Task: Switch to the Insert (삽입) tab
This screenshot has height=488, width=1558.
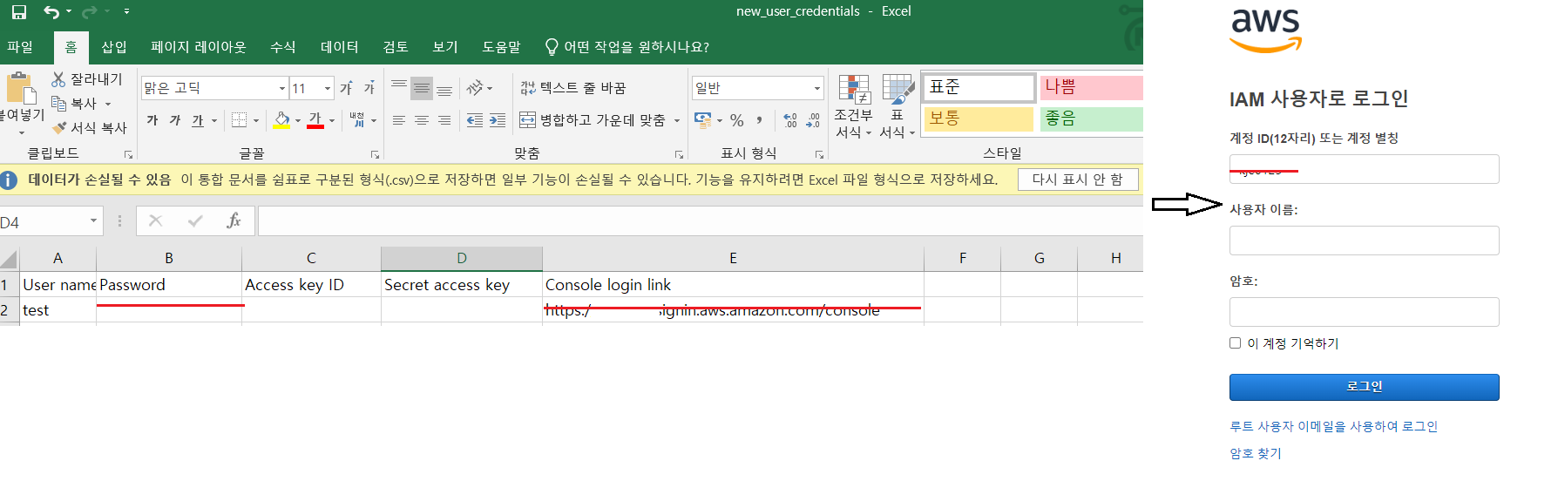Action: (114, 47)
